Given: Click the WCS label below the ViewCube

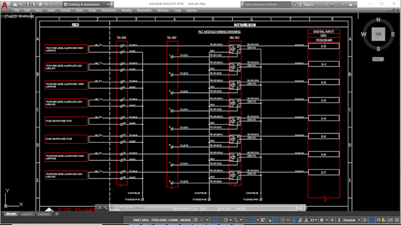Looking at the screenshot, I should tap(378, 59).
